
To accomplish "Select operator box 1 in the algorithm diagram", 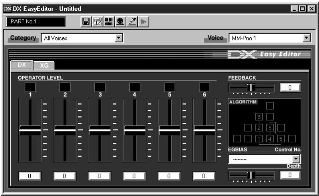I will 259,139.
